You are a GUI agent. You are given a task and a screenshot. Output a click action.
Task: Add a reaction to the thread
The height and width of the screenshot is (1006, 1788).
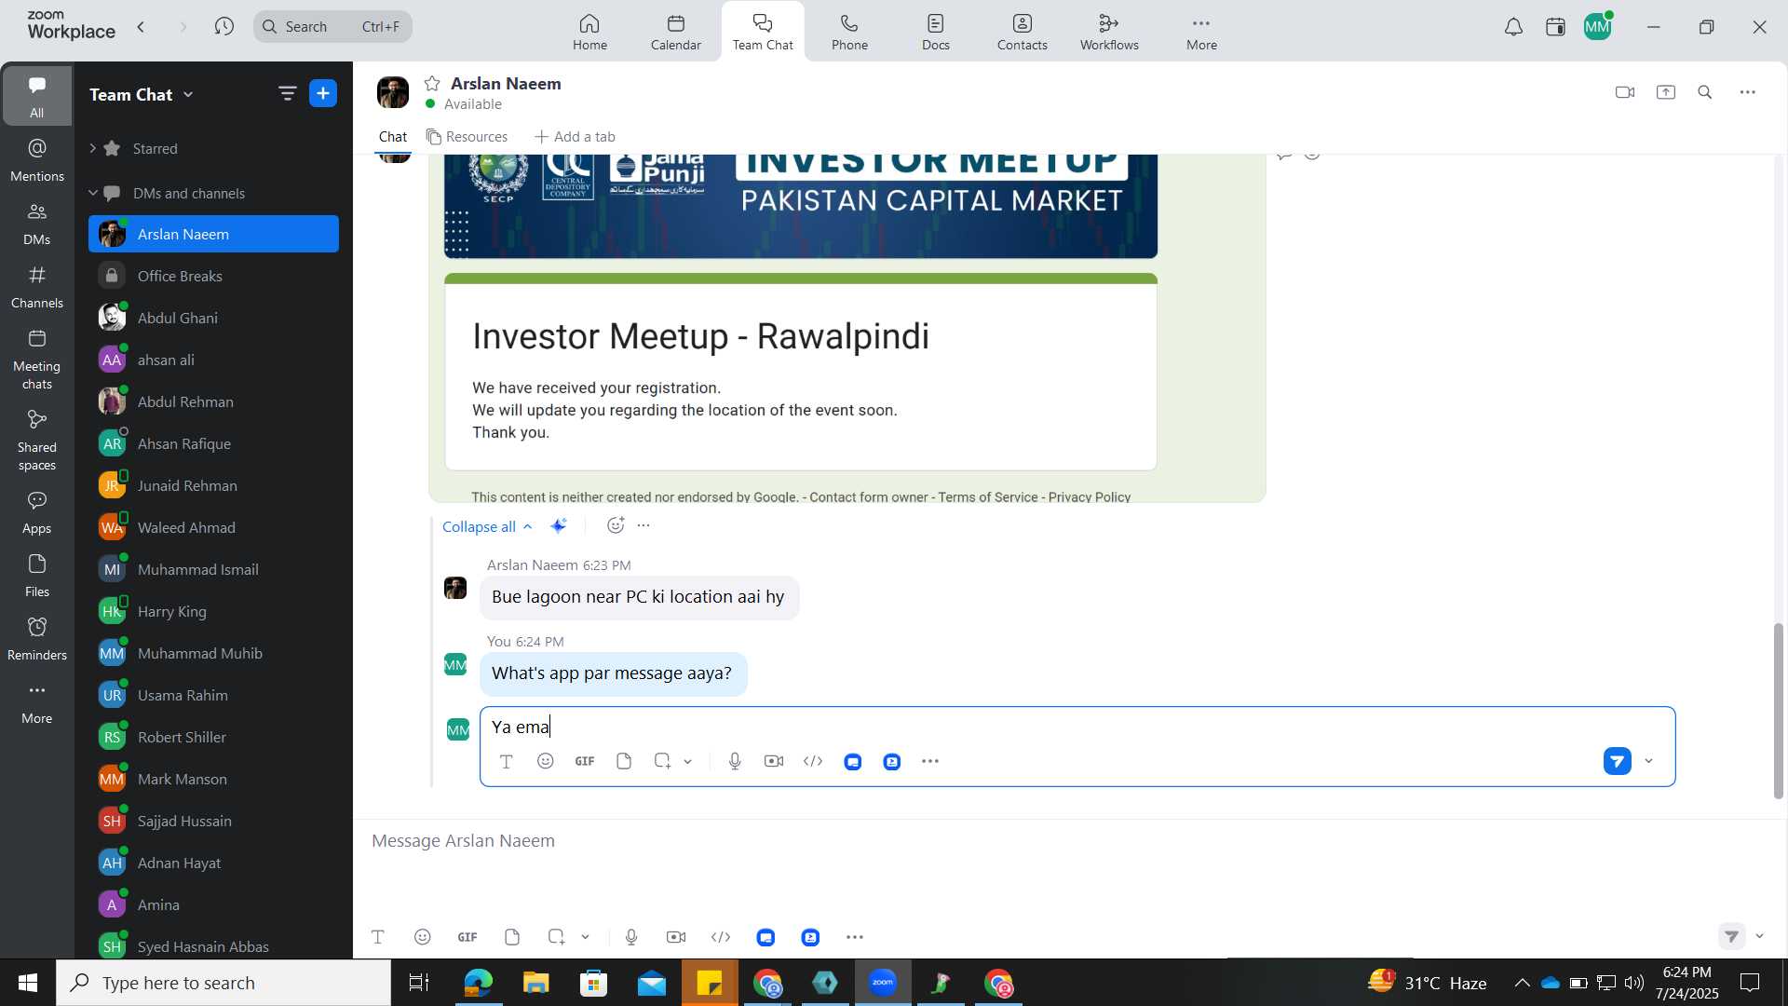[x=616, y=525]
